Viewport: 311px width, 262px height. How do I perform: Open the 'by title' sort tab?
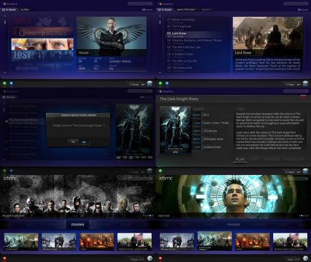click(x=25, y=10)
